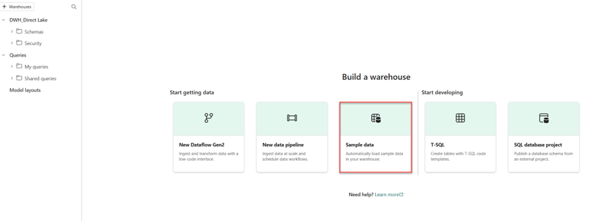The height and width of the screenshot is (221, 589).
Task: Click the Security folder icon
Action: [x=19, y=43]
